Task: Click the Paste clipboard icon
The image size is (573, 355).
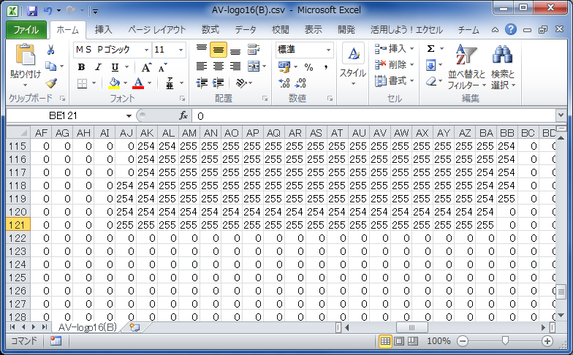Action: click(x=25, y=56)
